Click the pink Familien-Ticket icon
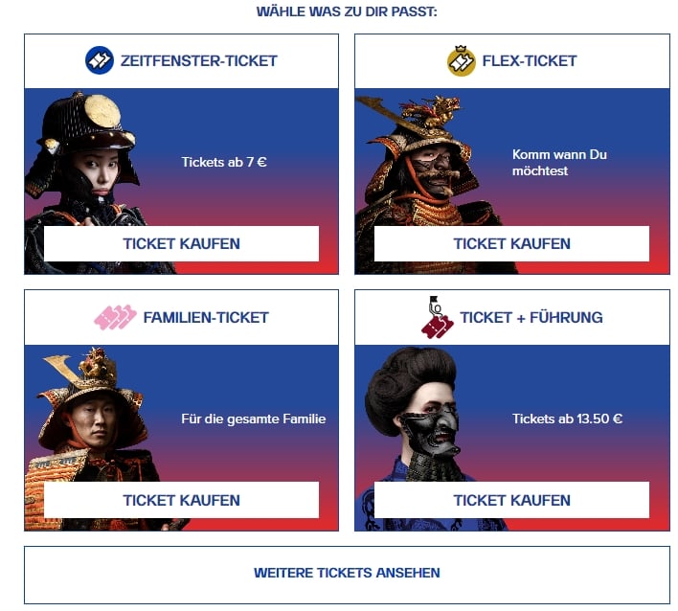Image resolution: width=678 pixels, height=611 pixels. pos(115,317)
